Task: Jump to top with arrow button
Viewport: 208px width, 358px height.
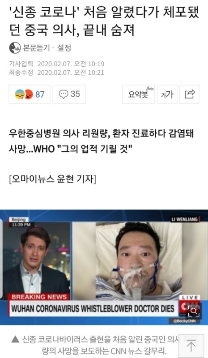Action: point(191,345)
